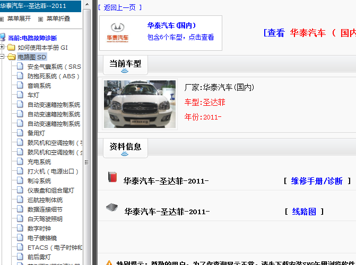
Task: Click the 查看 华泰汽车 header link
Action: pyautogui.click(x=309, y=33)
